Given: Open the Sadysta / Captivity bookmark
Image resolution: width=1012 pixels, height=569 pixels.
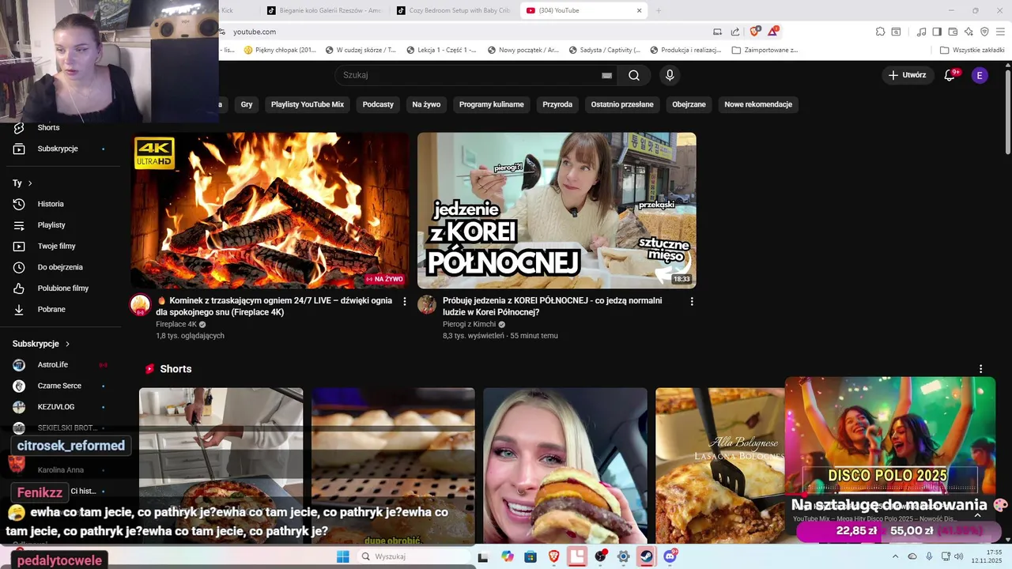Looking at the screenshot, I should click(603, 50).
